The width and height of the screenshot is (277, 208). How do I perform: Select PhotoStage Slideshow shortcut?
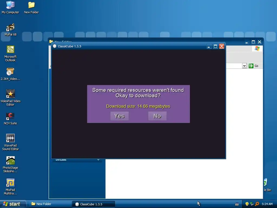(11, 164)
